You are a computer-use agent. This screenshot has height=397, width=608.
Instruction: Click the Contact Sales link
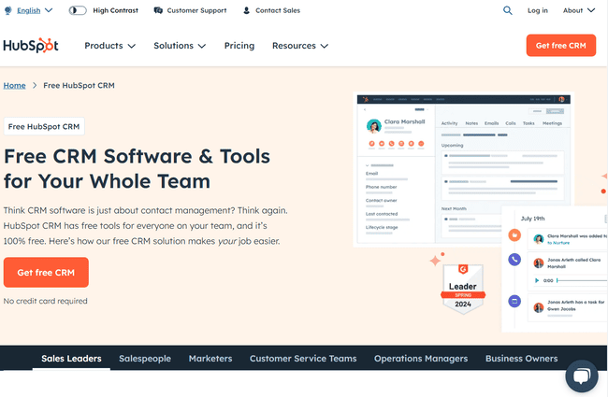point(278,10)
